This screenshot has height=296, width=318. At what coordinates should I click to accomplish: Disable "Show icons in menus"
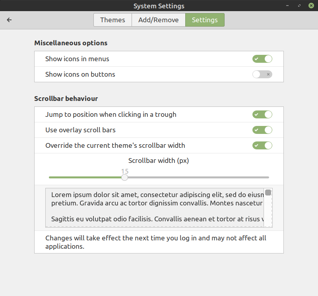tap(262, 58)
